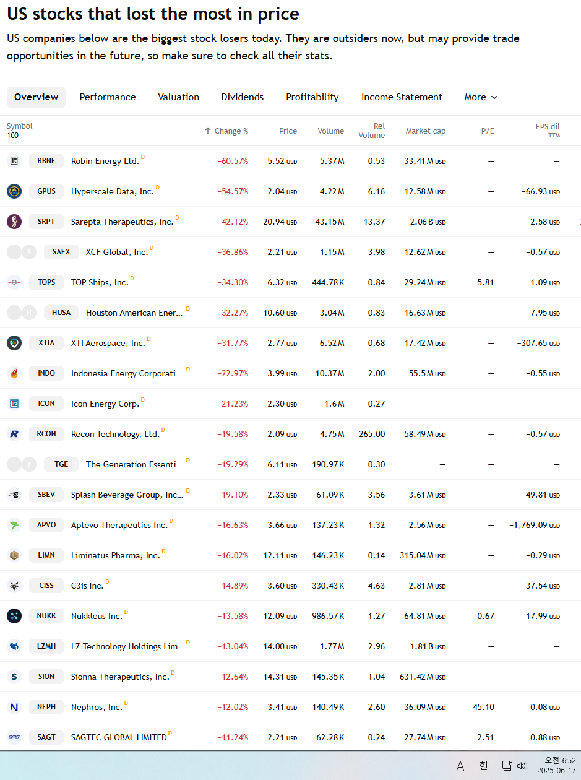Click the Hyperscale Data GPUS logo icon

click(x=14, y=191)
